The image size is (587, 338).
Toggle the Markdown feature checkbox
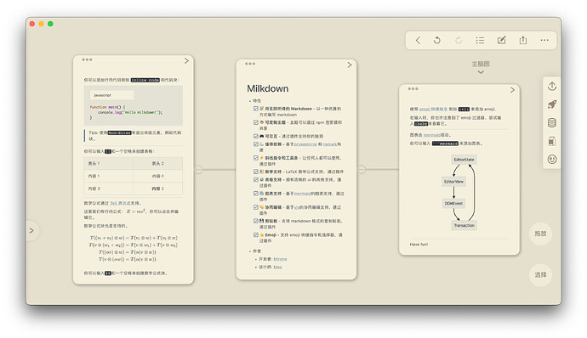tap(256, 109)
